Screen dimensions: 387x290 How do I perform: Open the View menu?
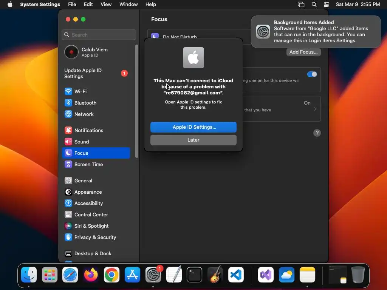click(106, 5)
